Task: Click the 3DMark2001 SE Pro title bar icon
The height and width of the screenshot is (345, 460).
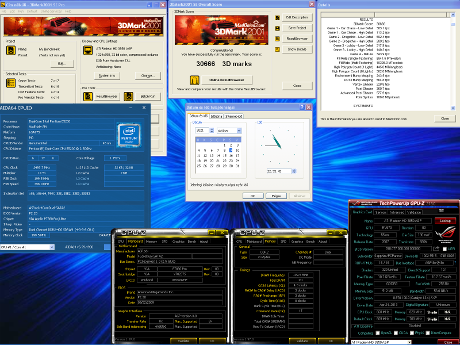Action: click(x=3, y=5)
